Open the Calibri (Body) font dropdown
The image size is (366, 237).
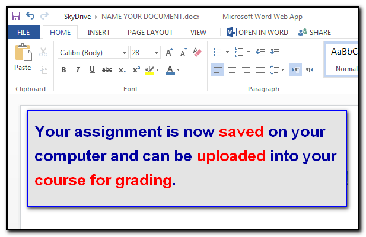pyautogui.click(x=93, y=52)
